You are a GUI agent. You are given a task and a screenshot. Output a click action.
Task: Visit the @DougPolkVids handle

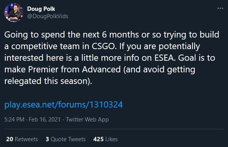pyautogui.click(x=48, y=16)
